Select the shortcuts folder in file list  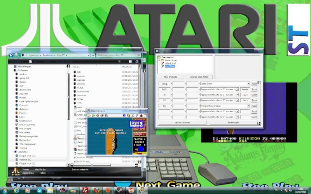[82, 95]
